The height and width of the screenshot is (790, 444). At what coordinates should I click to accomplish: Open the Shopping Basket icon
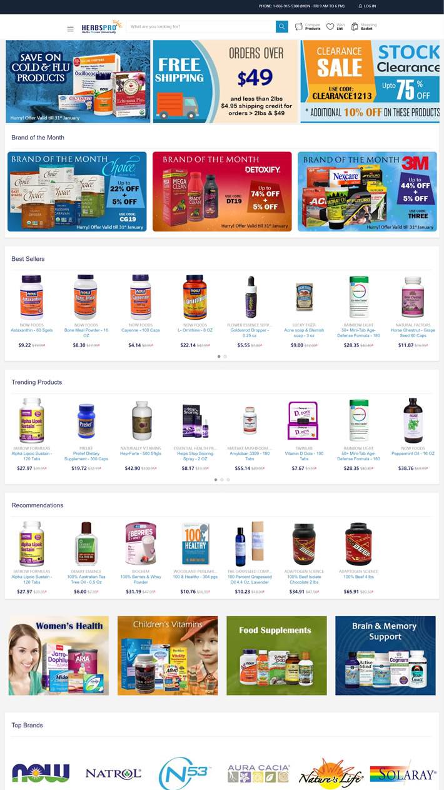point(355,27)
